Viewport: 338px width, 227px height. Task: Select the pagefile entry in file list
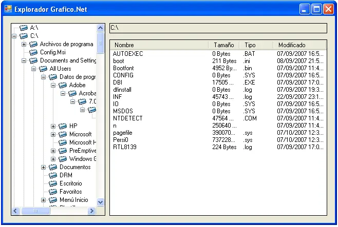(x=123, y=133)
